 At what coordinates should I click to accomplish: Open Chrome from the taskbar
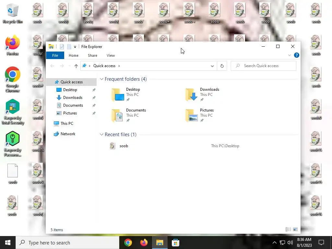pyautogui.click(x=128, y=243)
